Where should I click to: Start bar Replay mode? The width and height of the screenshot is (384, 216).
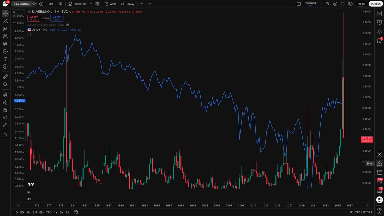pos(127,4)
